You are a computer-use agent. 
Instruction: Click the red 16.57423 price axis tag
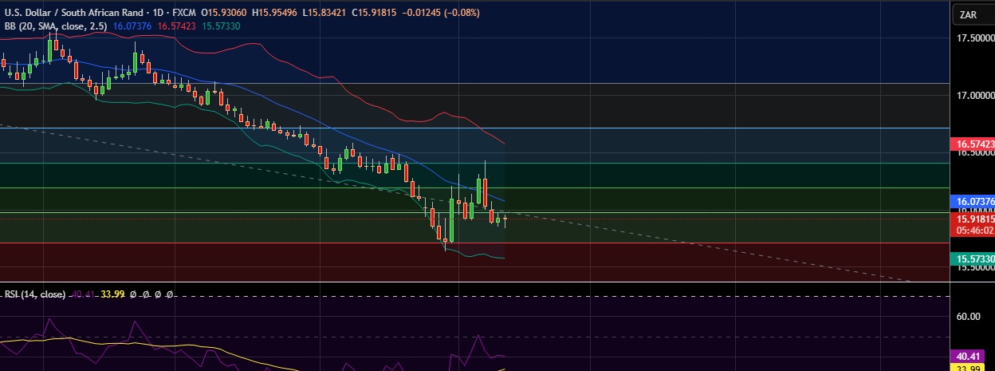pos(972,144)
